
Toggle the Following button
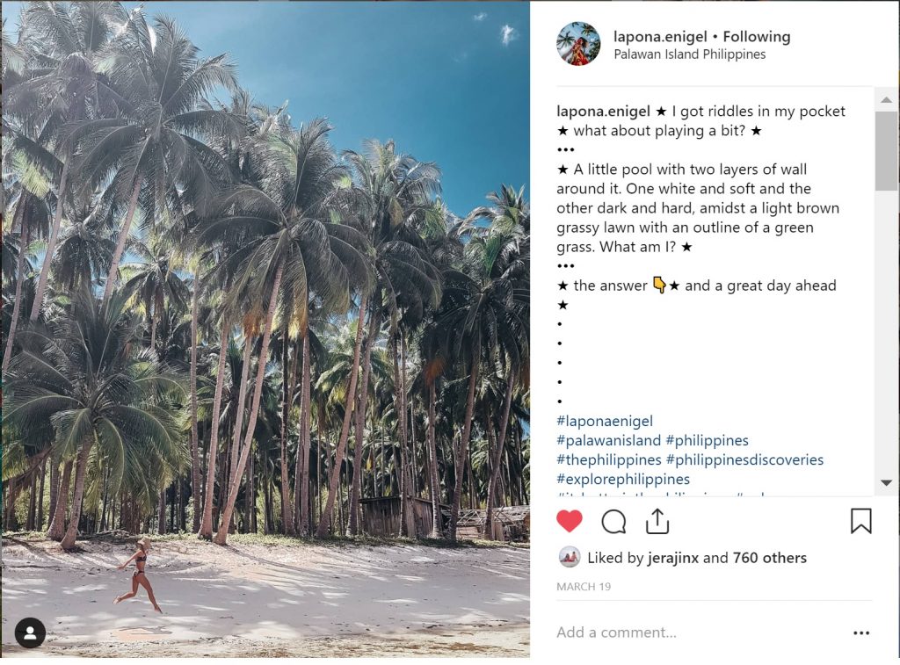[757, 37]
